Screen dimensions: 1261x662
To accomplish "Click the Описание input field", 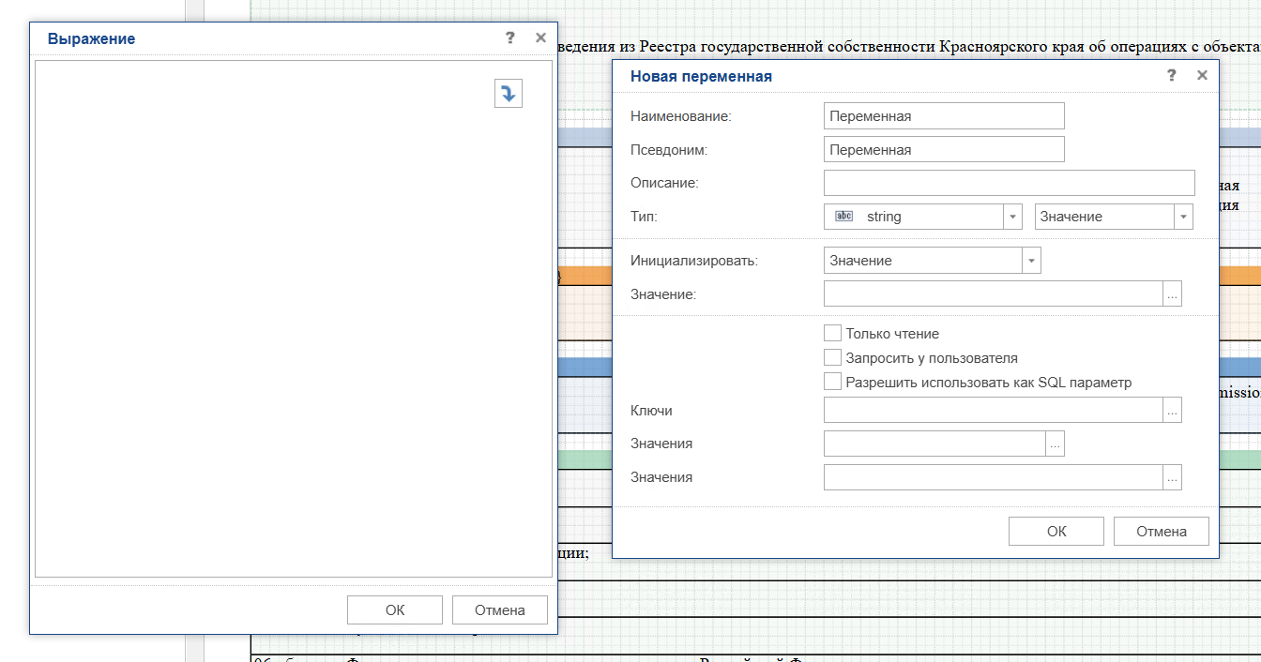I will coord(1010,183).
